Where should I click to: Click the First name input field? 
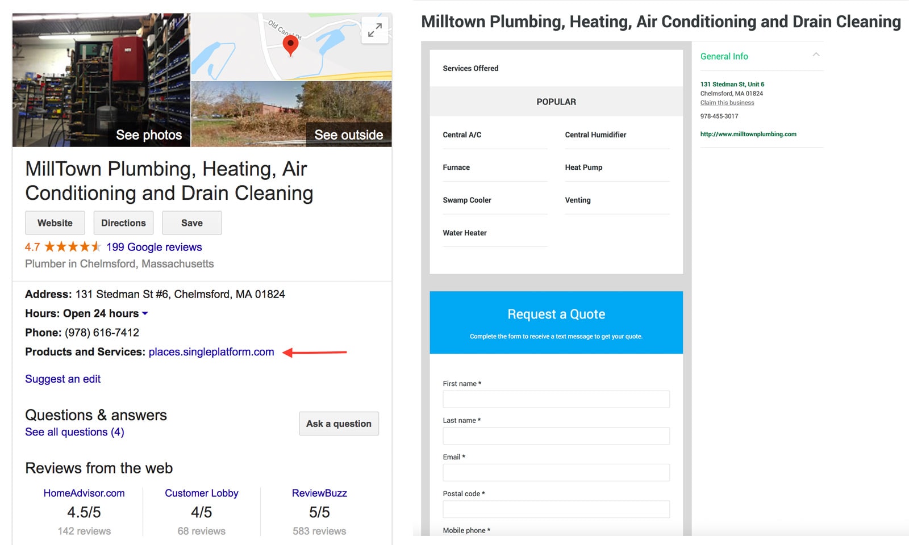[x=556, y=399]
